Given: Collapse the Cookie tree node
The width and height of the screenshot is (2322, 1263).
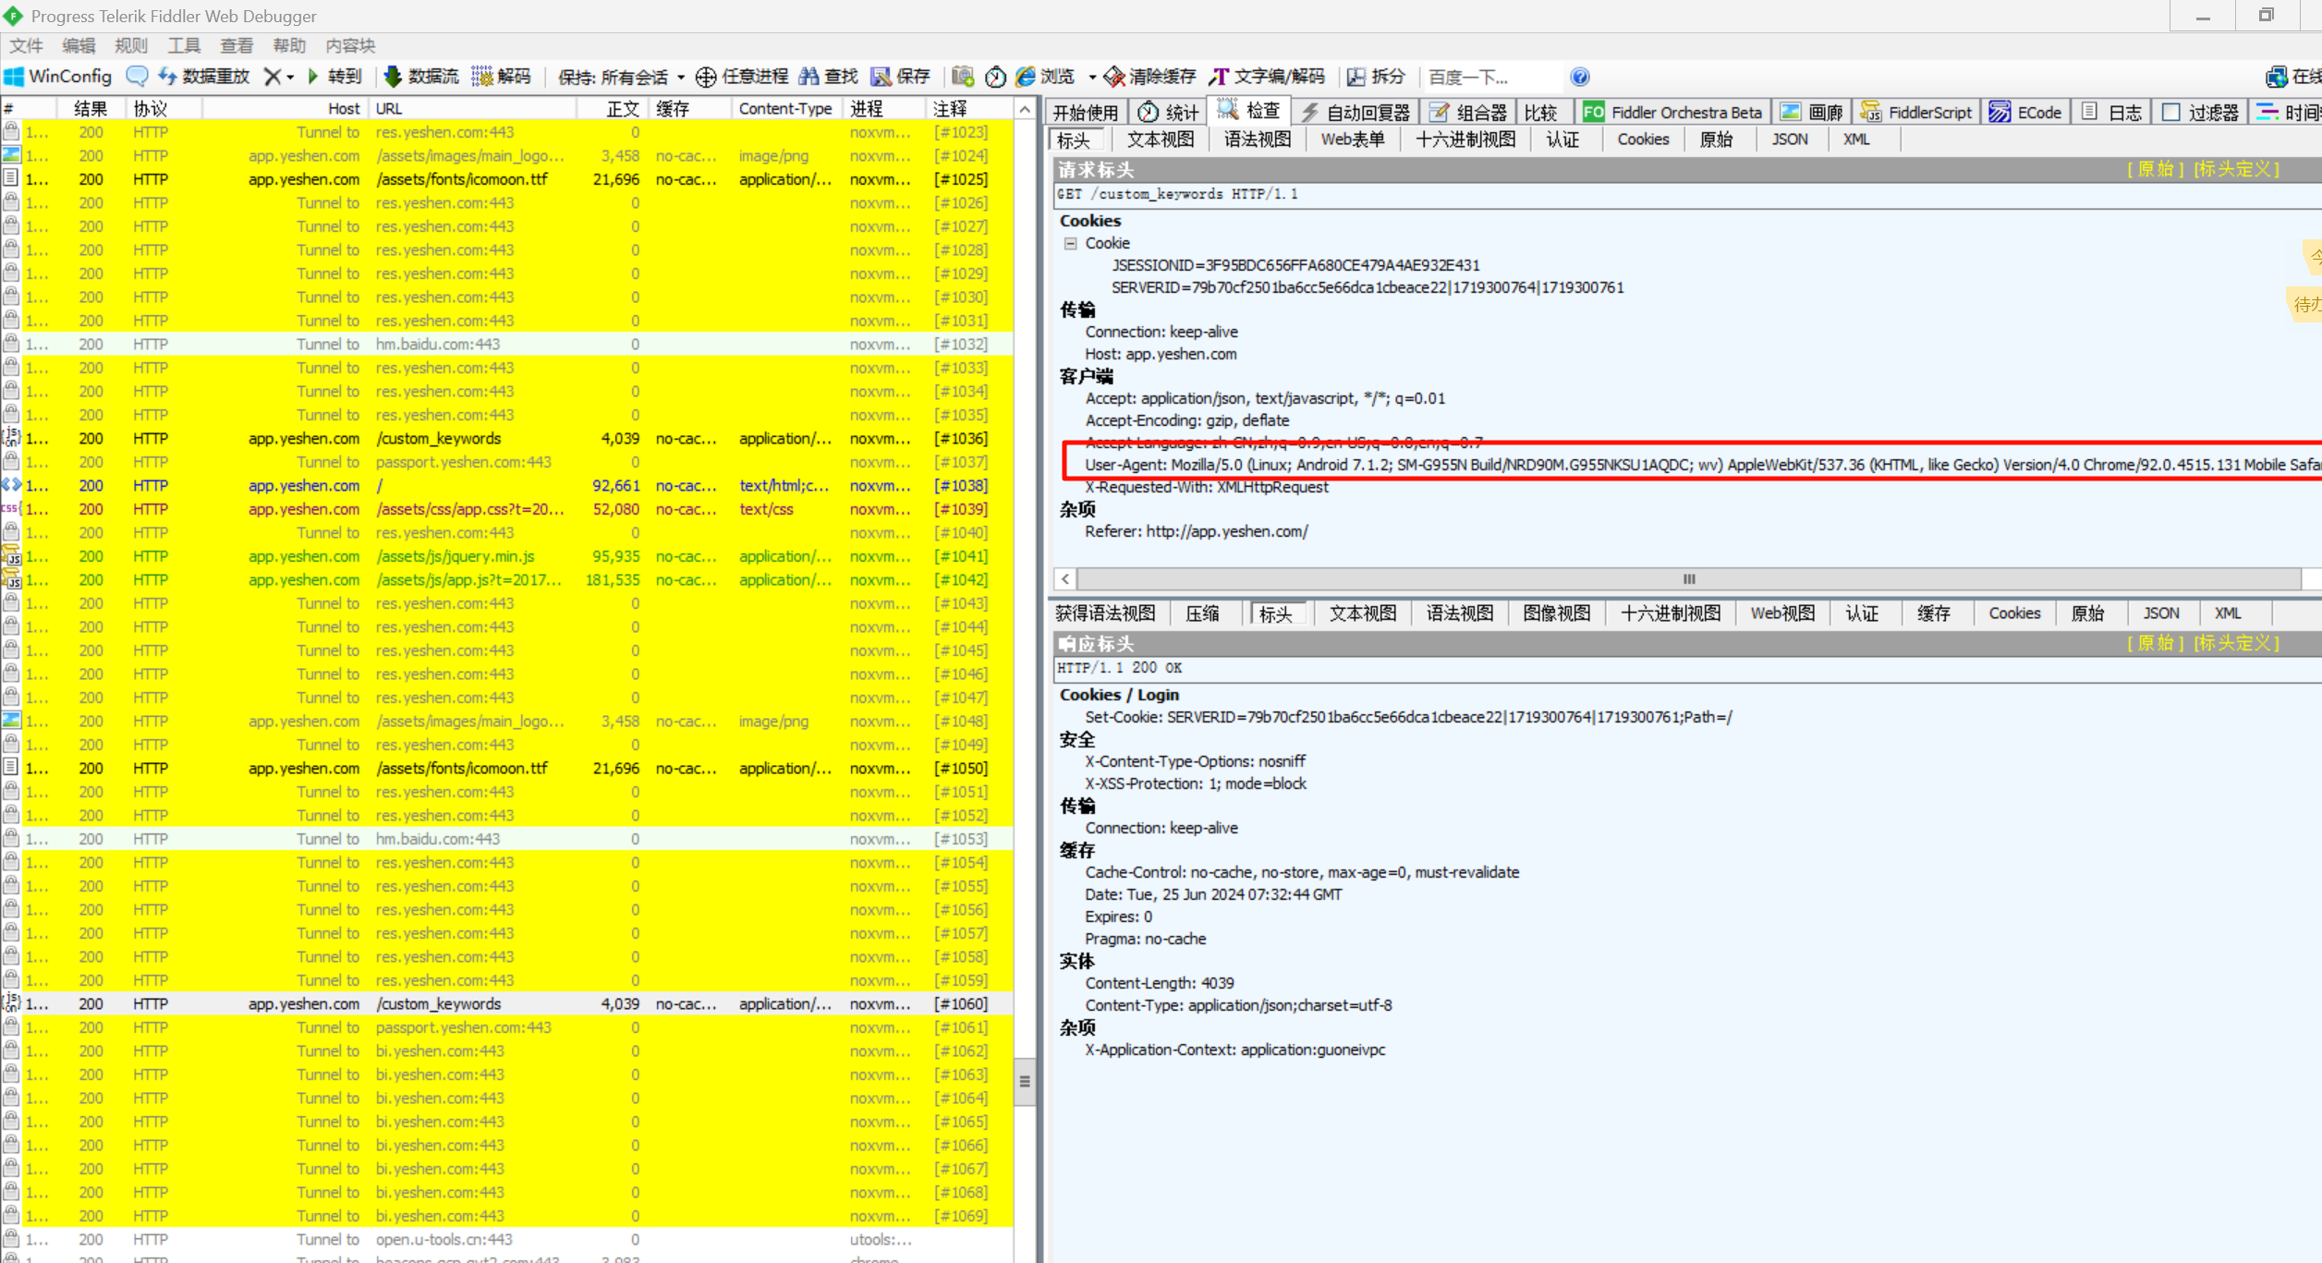Looking at the screenshot, I should pyautogui.click(x=1070, y=243).
